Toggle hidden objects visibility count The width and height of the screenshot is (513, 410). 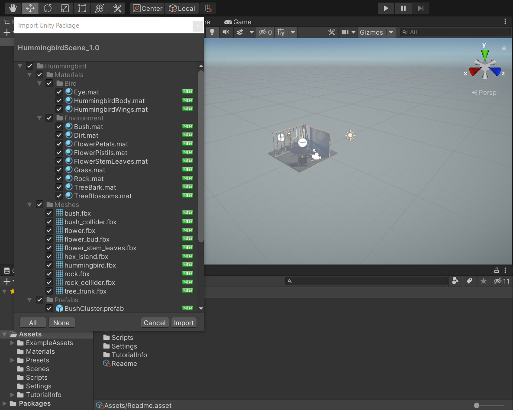point(265,32)
